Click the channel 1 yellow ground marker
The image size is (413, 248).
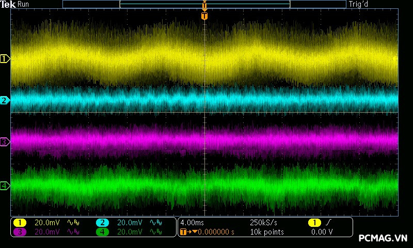pos(5,59)
